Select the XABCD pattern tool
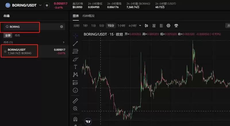The width and height of the screenshot is (230, 126). pyautogui.click(x=75, y=75)
